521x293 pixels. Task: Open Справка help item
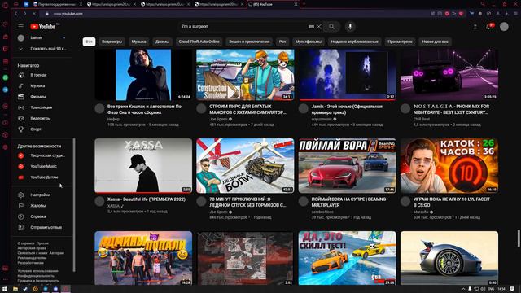pyautogui.click(x=42, y=216)
